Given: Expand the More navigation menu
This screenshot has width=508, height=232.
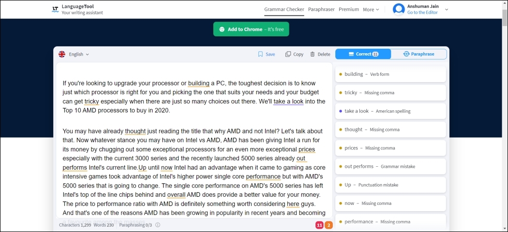Looking at the screenshot, I should tap(371, 9).
